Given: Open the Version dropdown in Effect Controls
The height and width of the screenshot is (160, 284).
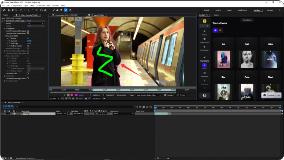Looking at the screenshot, I should (35, 24).
